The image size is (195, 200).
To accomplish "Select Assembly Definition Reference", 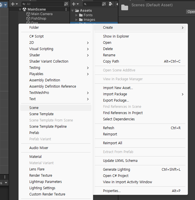I will click(56, 86).
